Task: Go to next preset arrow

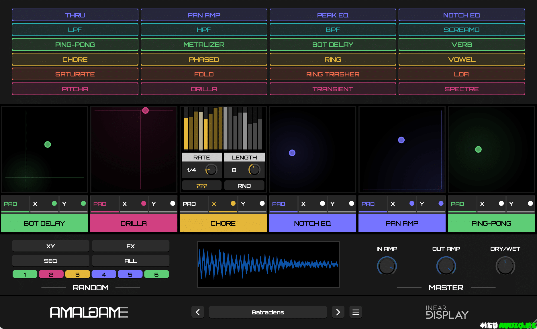Action: pos(338,312)
